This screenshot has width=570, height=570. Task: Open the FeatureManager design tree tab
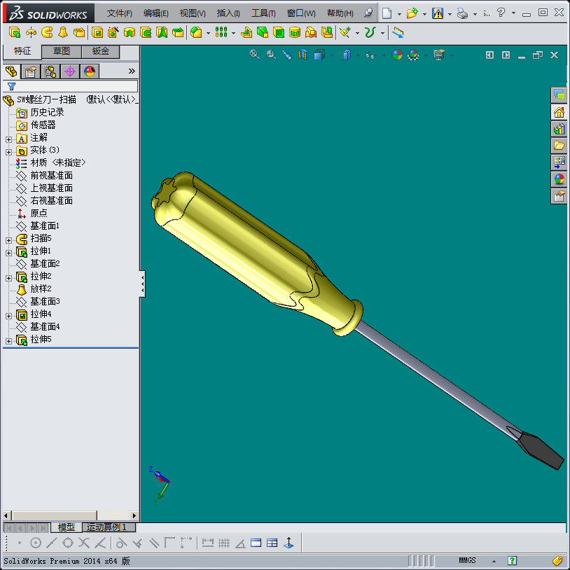[11, 71]
